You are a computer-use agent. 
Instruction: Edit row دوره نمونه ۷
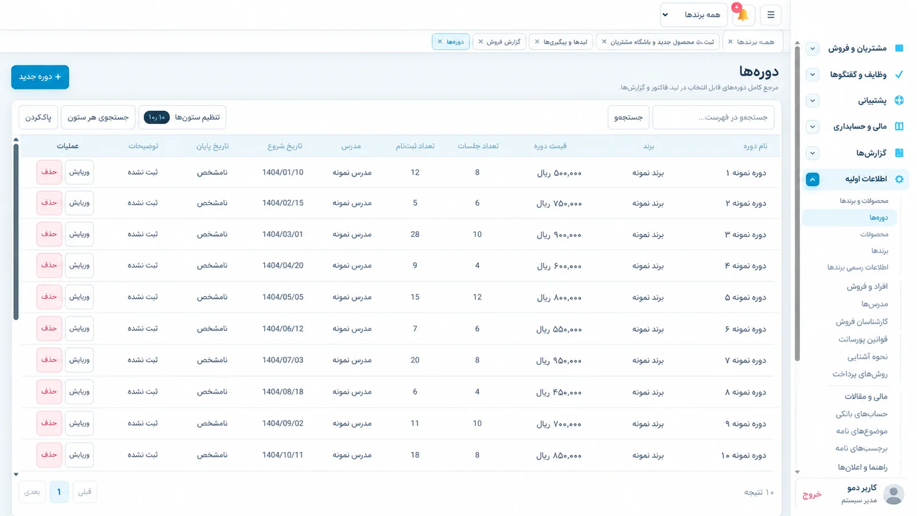79,360
